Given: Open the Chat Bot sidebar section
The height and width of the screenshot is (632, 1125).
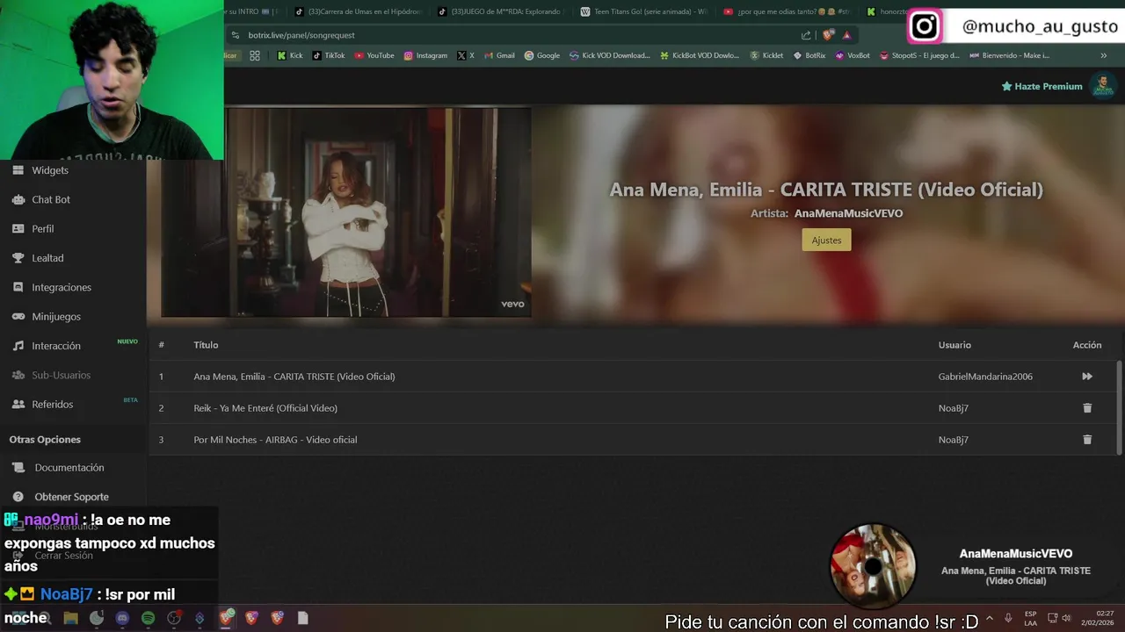Looking at the screenshot, I should [x=51, y=199].
